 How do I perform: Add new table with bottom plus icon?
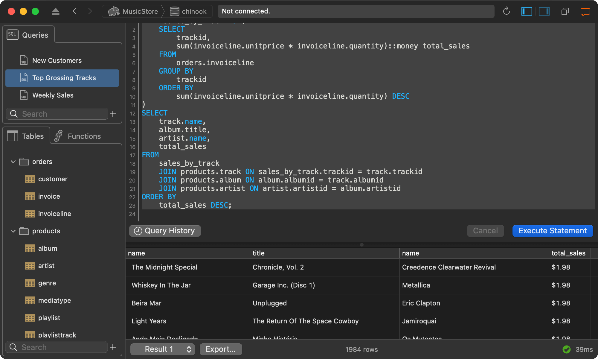tap(113, 347)
